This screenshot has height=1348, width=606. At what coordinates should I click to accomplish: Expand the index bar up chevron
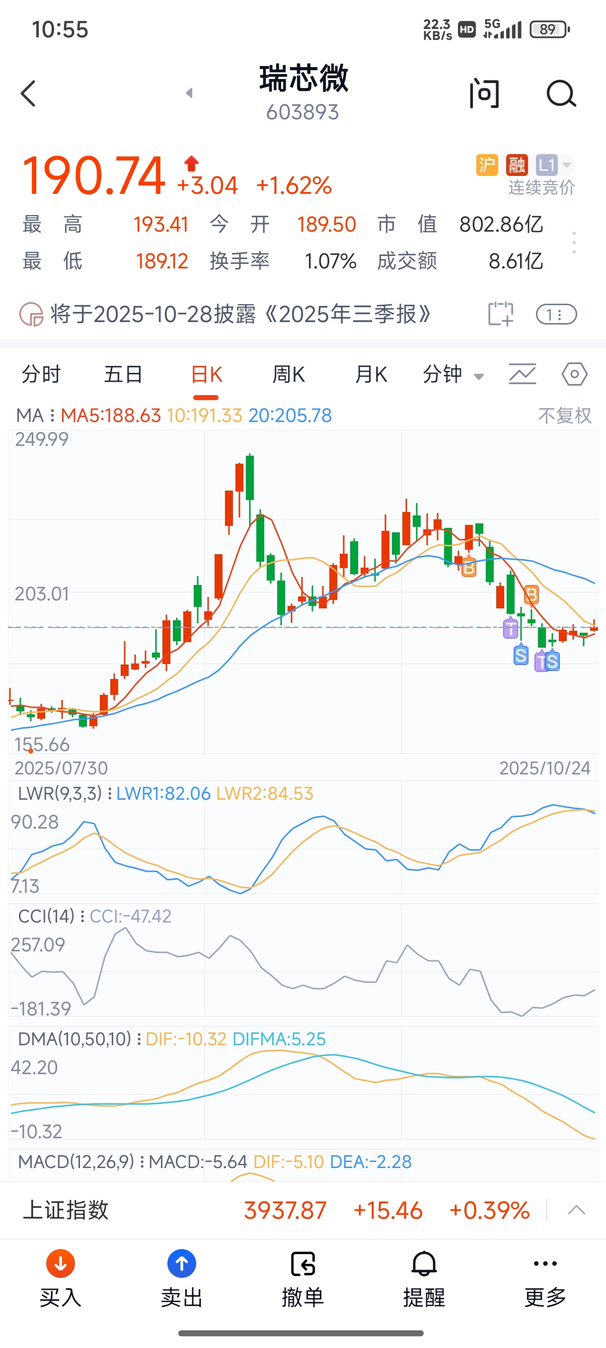[x=576, y=1210]
